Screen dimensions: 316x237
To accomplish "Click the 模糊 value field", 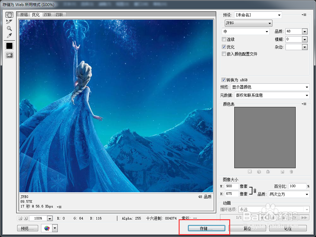I will [x=294, y=39].
